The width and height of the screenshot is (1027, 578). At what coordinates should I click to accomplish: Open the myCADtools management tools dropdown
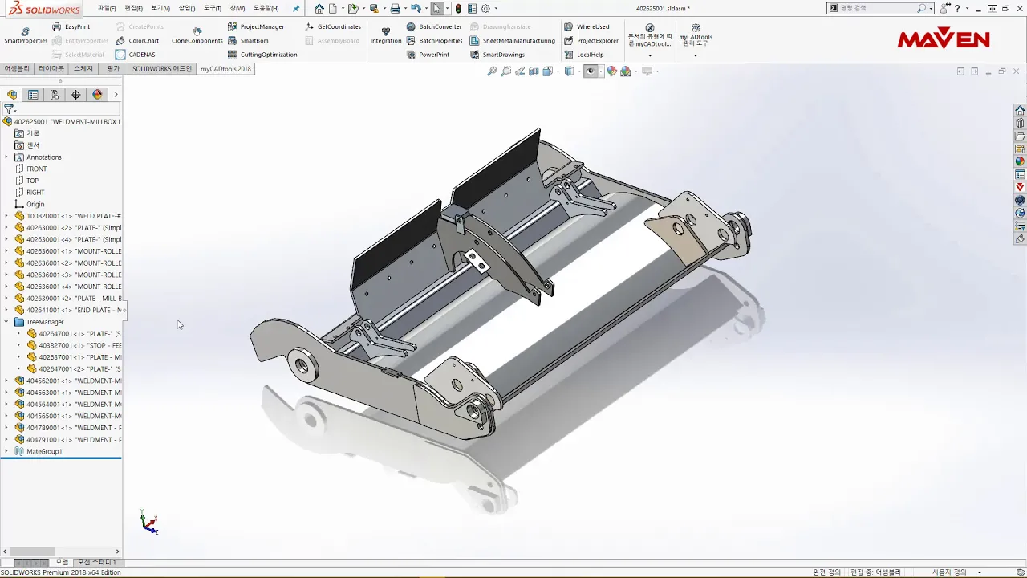[x=696, y=55]
